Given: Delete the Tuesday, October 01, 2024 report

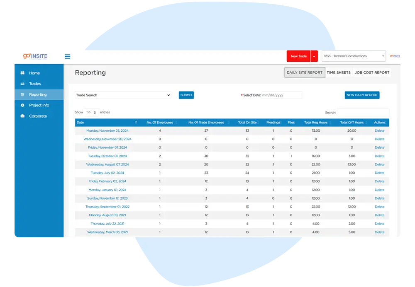Looking at the screenshot, I should click(379, 156).
